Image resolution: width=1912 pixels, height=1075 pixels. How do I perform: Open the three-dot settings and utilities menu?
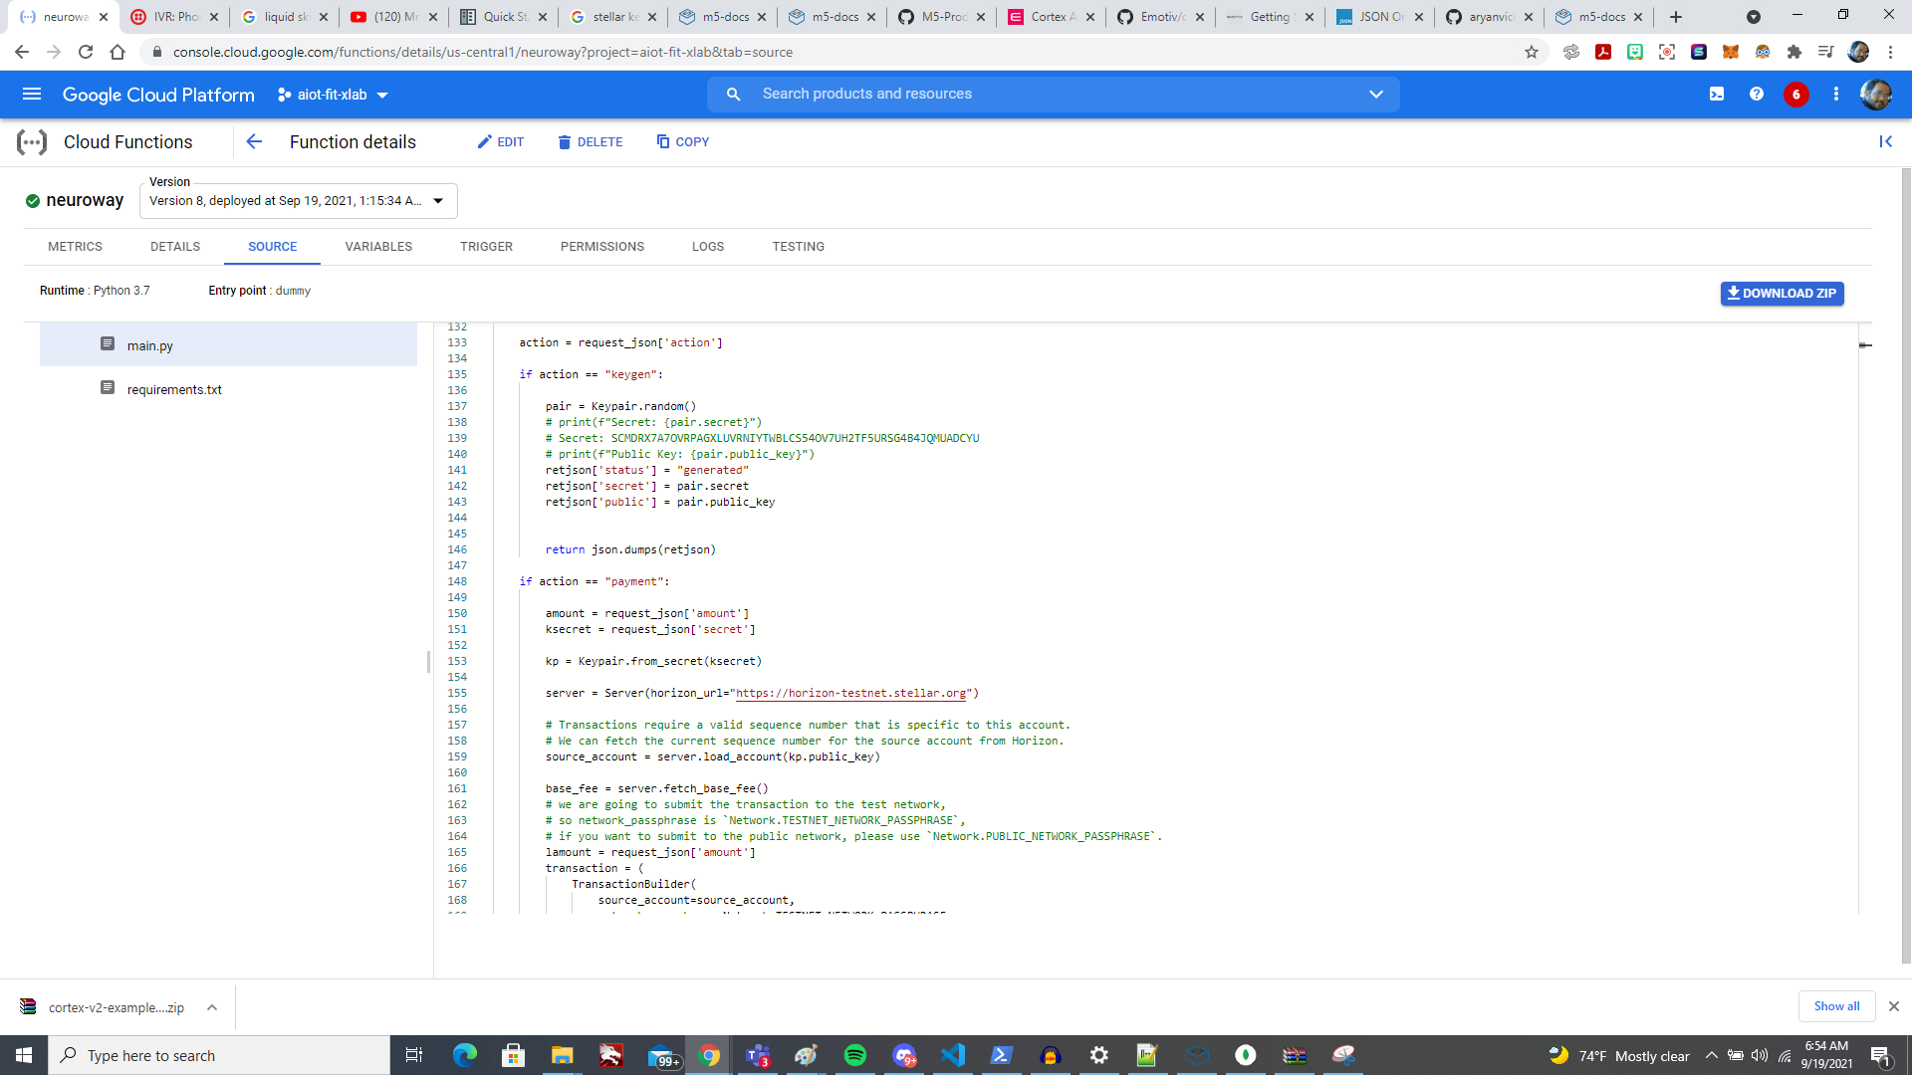pyautogui.click(x=1835, y=94)
